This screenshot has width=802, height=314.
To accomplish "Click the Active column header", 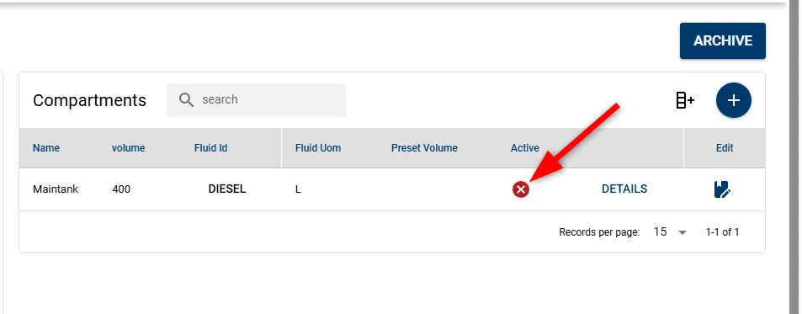I will [x=525, y=148].
